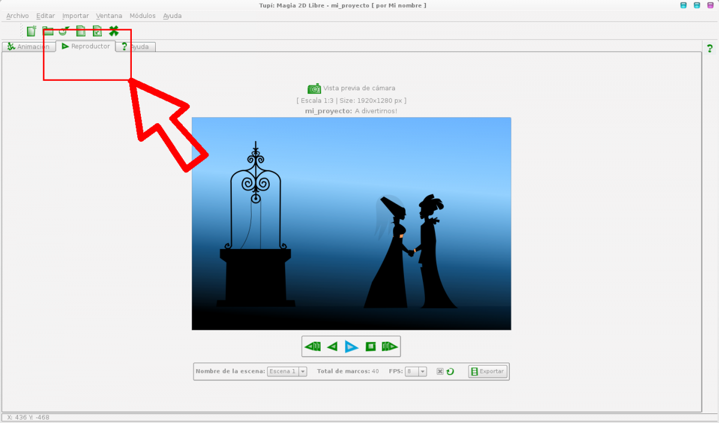Click the camera preview icon
Screen dimensions: 719x423
point(314,89)
